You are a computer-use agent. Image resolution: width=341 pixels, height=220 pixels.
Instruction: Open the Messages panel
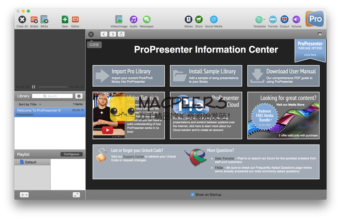point(146,19)
